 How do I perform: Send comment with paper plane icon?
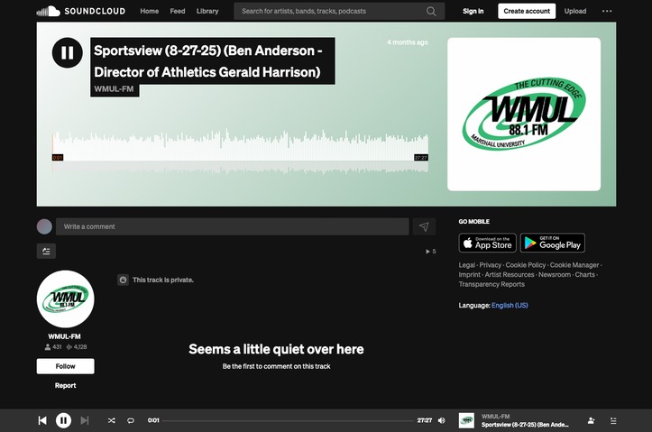pos(424,226)
